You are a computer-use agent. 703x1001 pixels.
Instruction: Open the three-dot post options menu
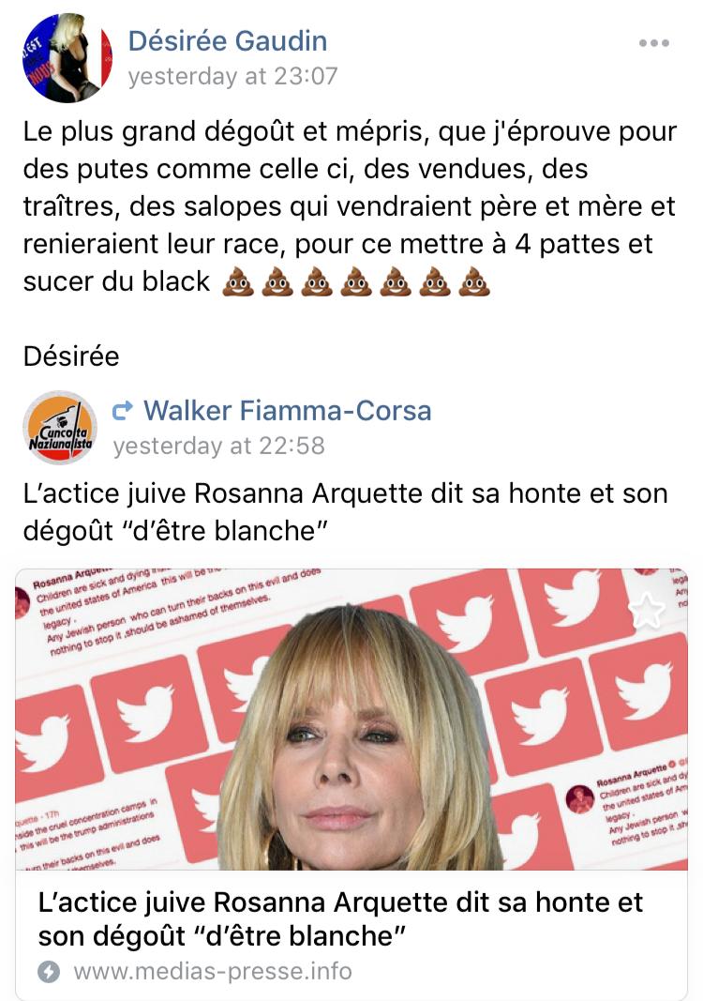(654, 43)
